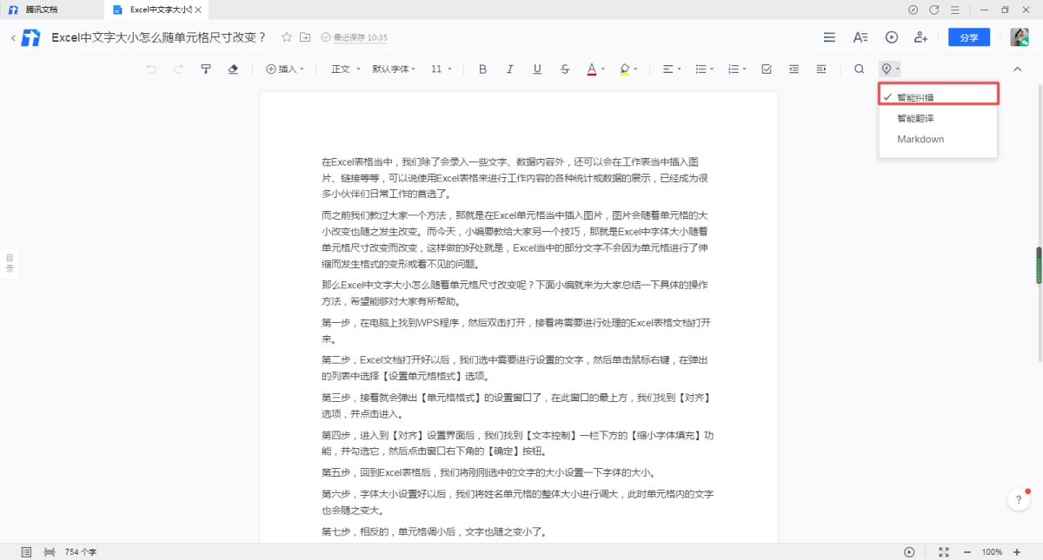Star this document as favorite
Screen dimensions: 1043x560
point(286,37)
